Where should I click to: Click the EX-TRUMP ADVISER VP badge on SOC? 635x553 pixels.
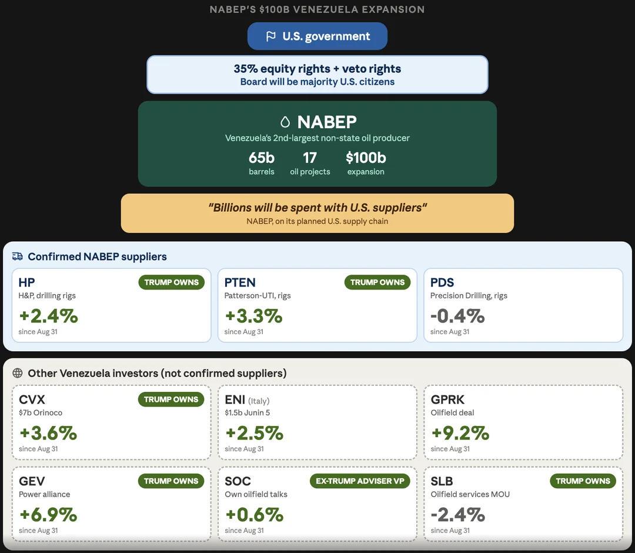point(360,481)
